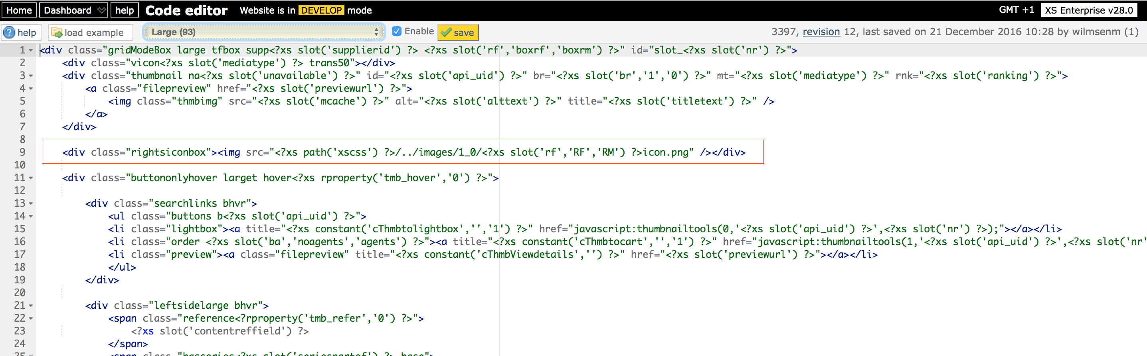Image resolution: width=1147 pixels, height=356 pixels.
Task: Open help in the top black bar
Action: 125,10
